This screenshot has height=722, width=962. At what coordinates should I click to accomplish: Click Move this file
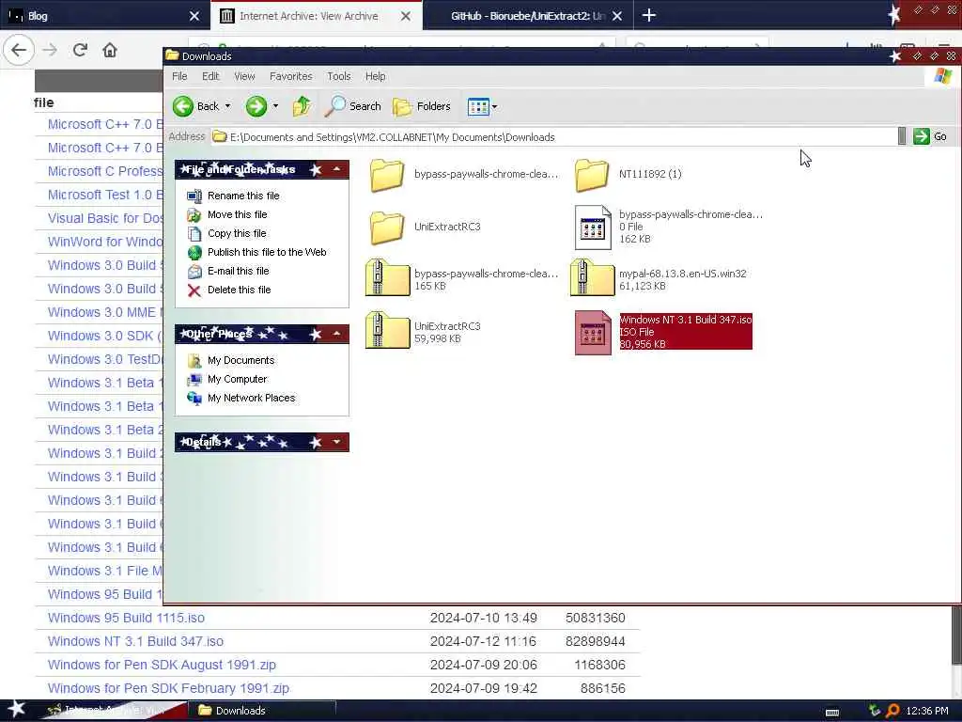(238, 214)
